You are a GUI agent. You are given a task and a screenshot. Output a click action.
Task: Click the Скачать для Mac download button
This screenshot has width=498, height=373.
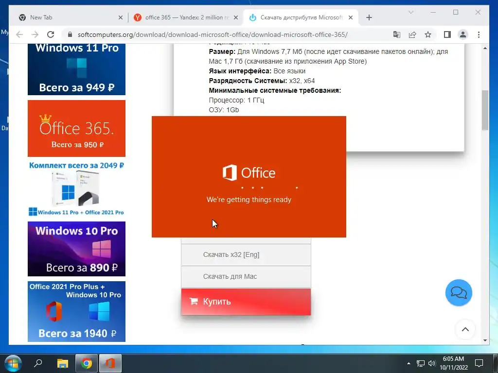[246, 276]
